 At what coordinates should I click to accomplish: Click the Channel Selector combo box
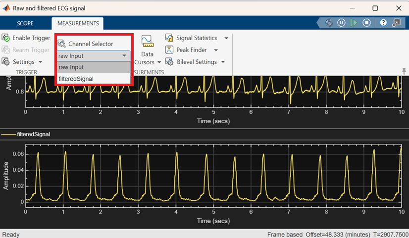93,56
